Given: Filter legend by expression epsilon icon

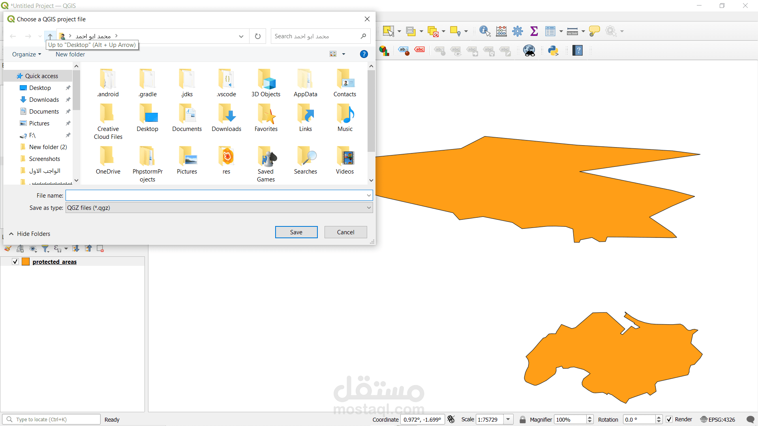Looking at the screenshot, I should coord(58,248).
